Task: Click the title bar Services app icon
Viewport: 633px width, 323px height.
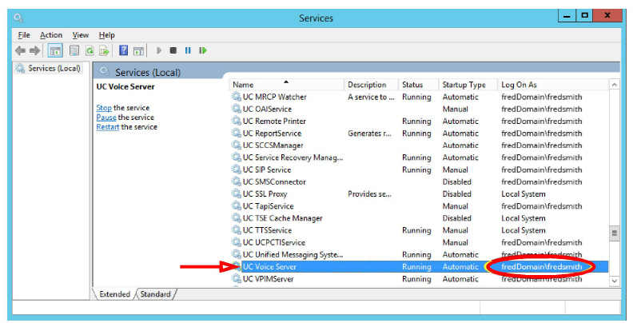Action: tap(18, 18)
